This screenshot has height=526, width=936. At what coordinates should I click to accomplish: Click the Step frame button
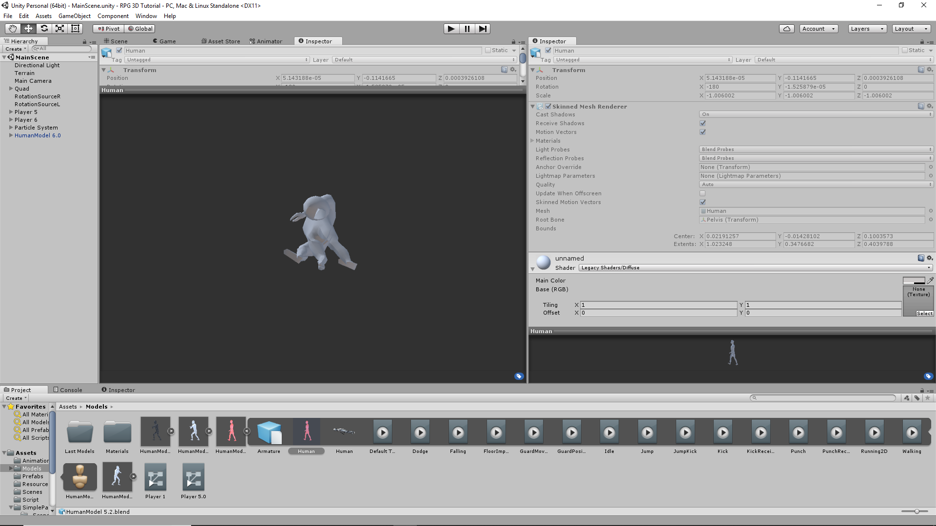pos(482,29)
